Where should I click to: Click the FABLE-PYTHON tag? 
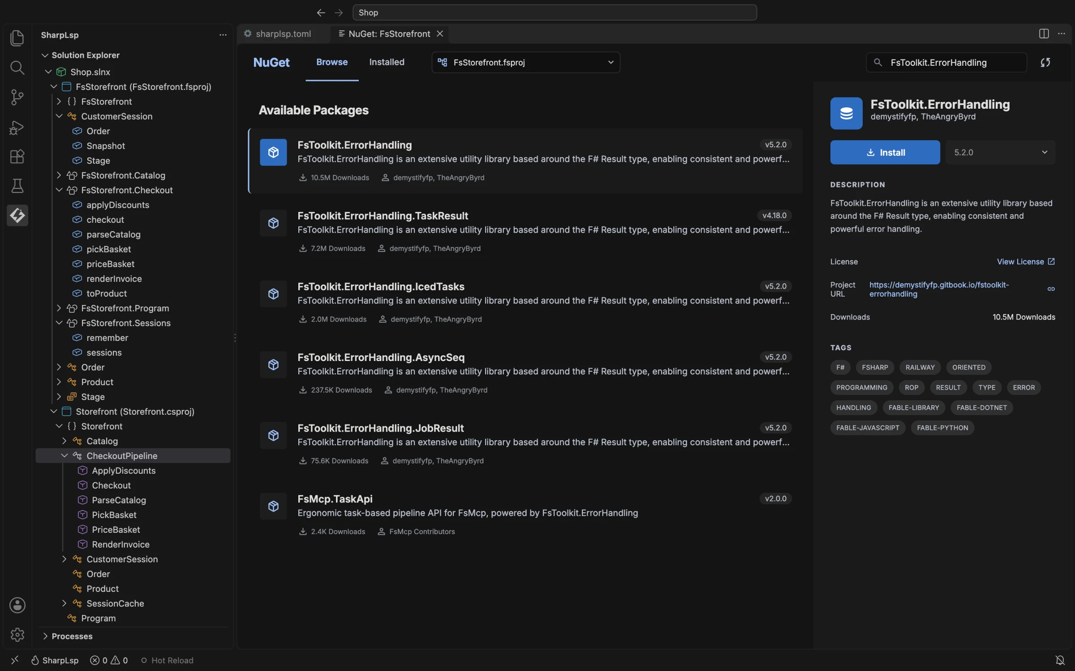pos(942,428)
